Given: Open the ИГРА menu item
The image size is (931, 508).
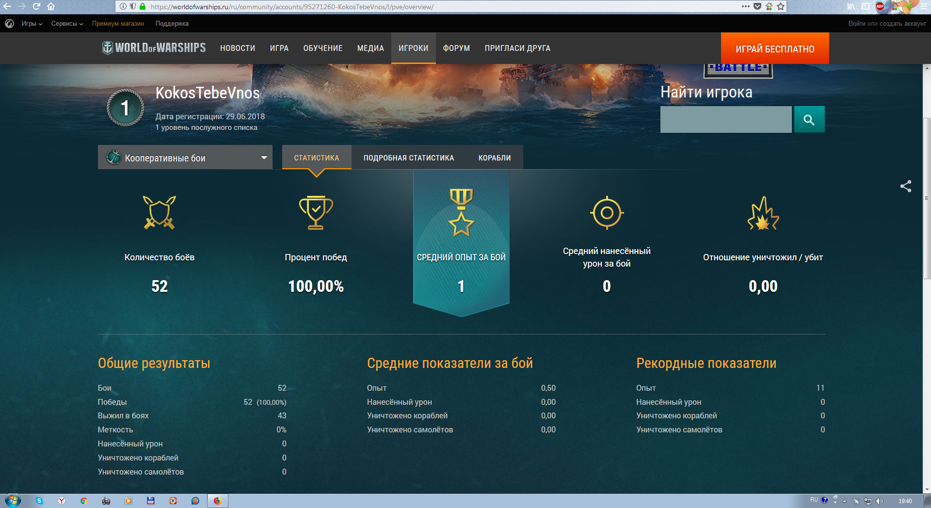Looking at the screenshot, I should 279,48.
